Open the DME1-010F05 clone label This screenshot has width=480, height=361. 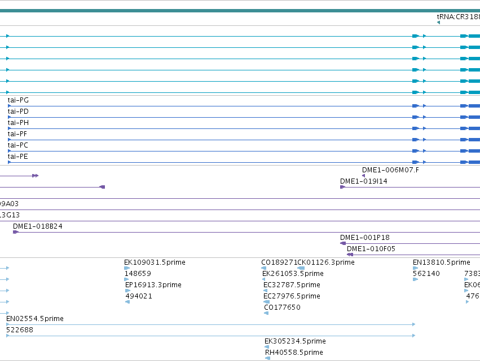coord(371,249)
